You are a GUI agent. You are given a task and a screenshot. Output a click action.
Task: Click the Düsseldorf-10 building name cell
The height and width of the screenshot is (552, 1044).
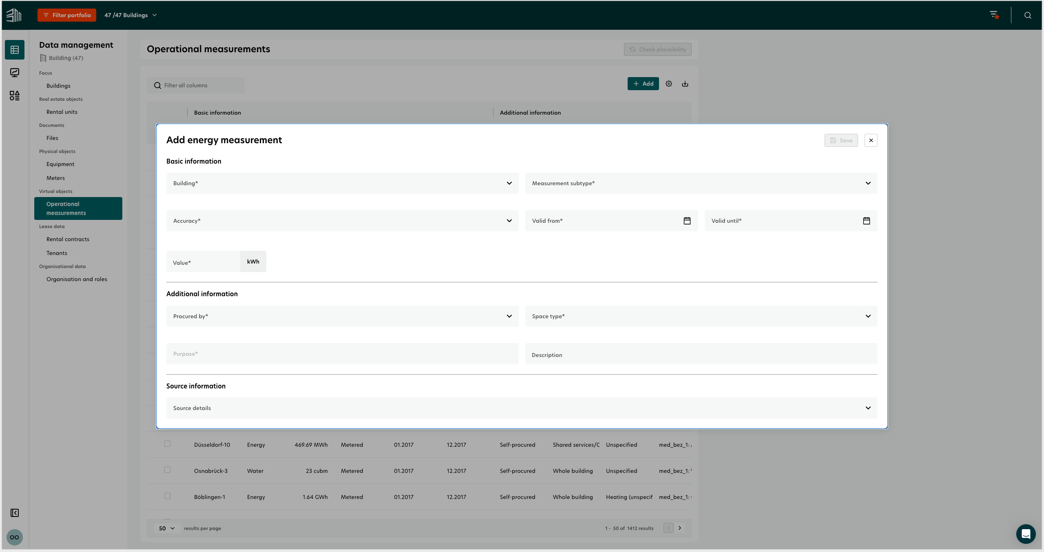(x=212, y=445)
